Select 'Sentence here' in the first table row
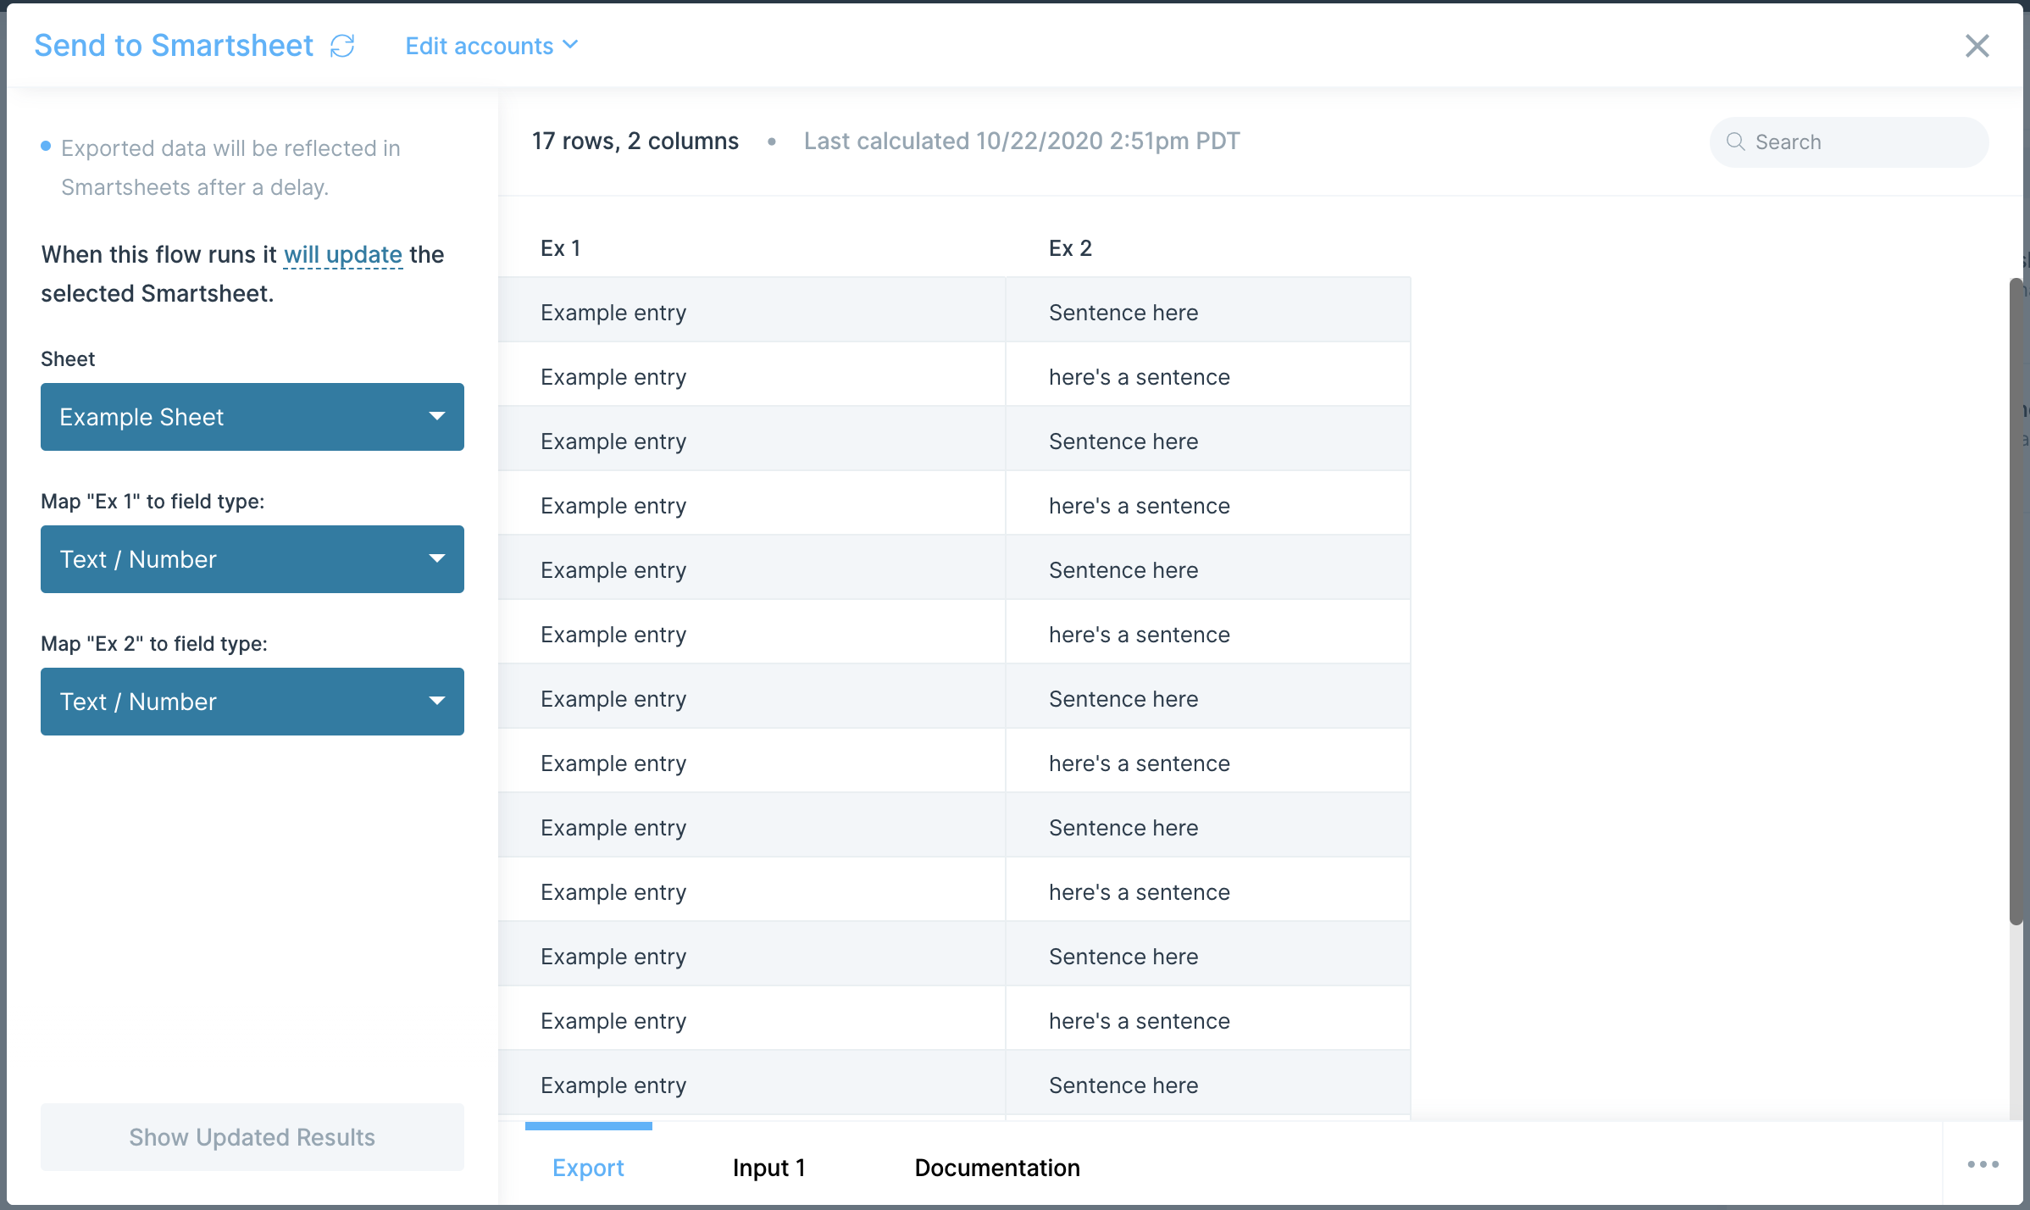The height and width of the screenshot is (1210, 2030). [x=1123, y=313]
